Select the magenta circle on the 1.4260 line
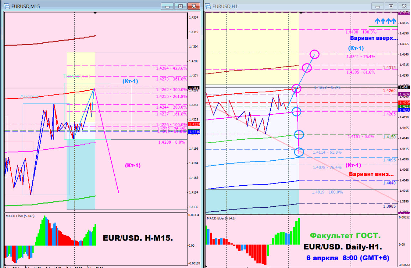Image resolution: width=411 pixels, height=268 pixels. [x=296, y=89]
